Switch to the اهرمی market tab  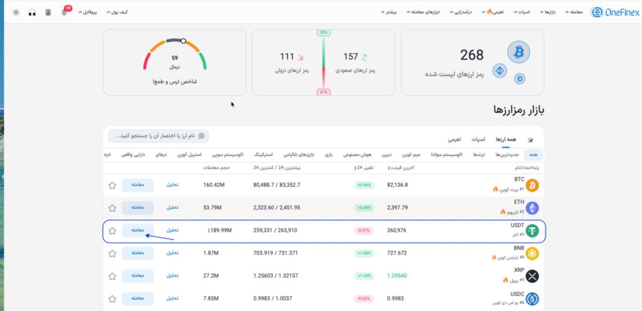click(x=455, y=140)
